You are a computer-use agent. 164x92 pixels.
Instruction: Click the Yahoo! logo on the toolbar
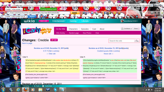point(2,13)
